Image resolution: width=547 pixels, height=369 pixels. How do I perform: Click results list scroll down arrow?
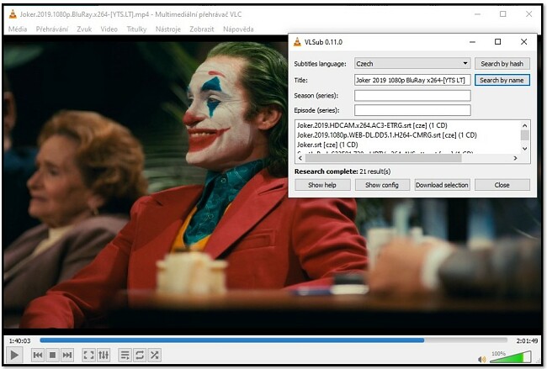524,149
